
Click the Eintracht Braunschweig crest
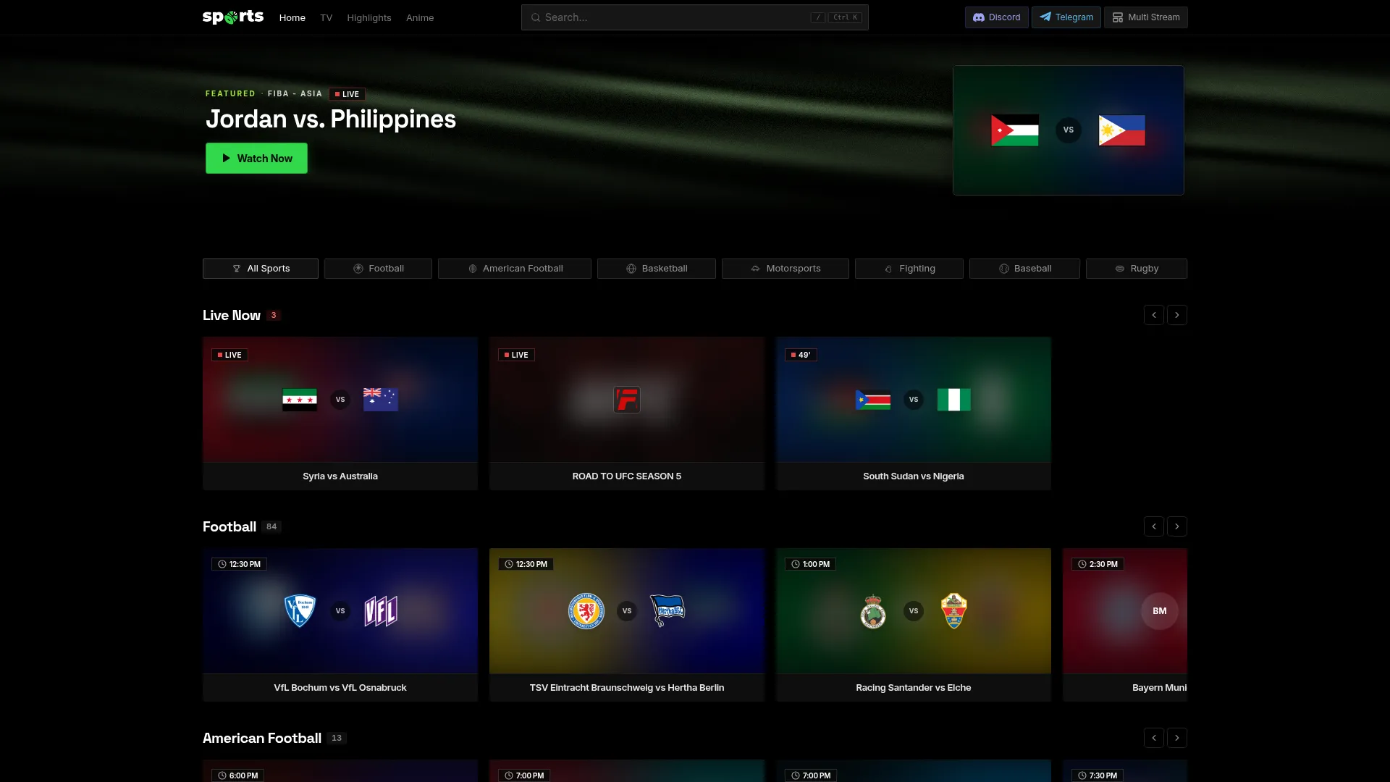(x=586, y=610)
